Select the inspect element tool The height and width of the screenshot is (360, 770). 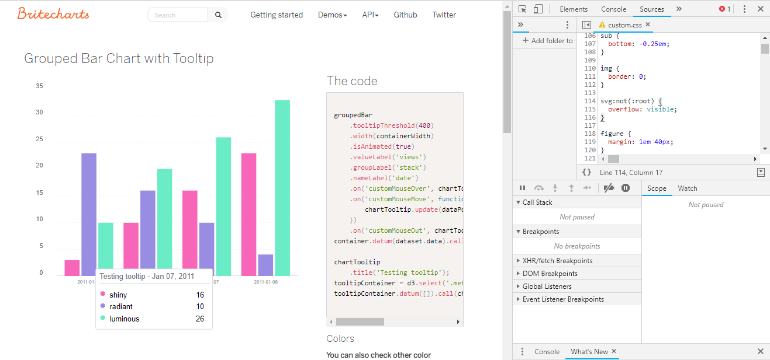coord(522,9)
